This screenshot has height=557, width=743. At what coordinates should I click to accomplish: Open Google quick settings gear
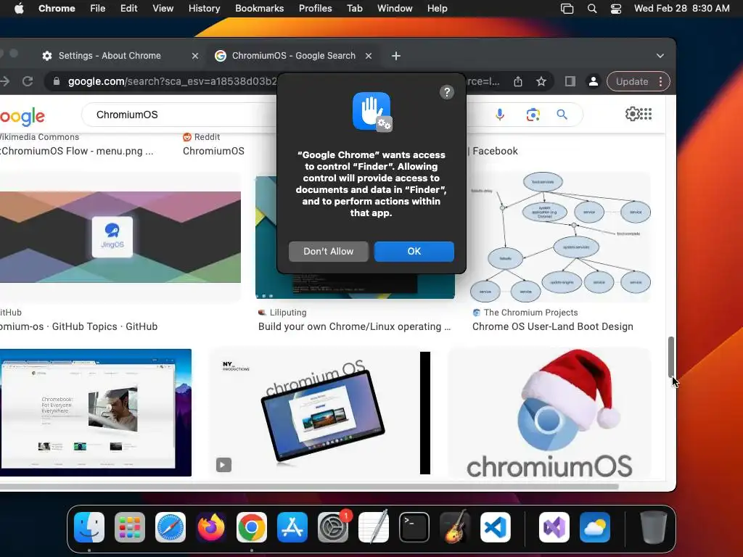pyautogui.click(x=632, y=114)
